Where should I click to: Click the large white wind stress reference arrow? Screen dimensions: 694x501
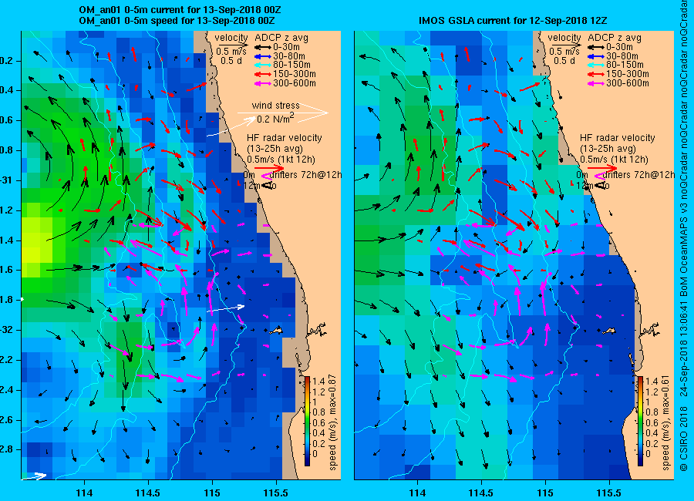(x=283, y=113)
